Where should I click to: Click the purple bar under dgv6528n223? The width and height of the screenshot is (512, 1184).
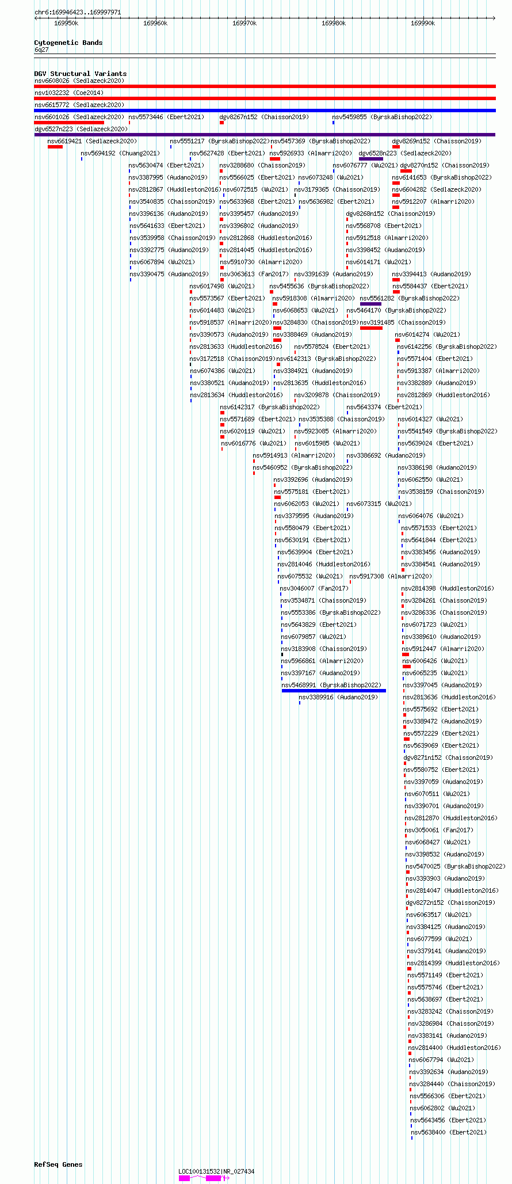370,159
